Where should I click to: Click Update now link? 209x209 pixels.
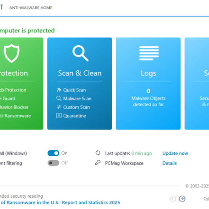pos(175,153)
